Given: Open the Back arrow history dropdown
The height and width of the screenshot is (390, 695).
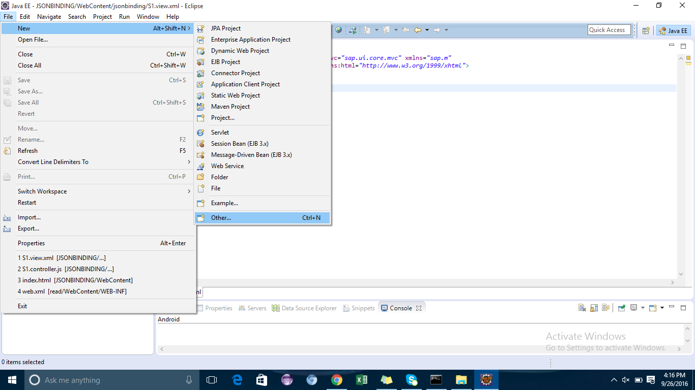Looking at the screenshot, I should (427, 29).
